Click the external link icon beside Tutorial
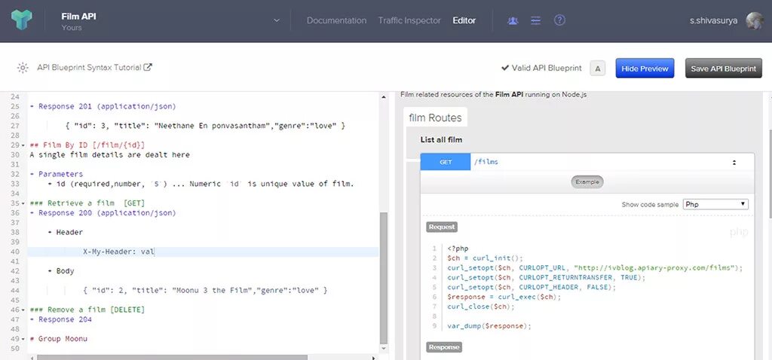The width and height of the screenshot is (772, 360). coord(148,67)
